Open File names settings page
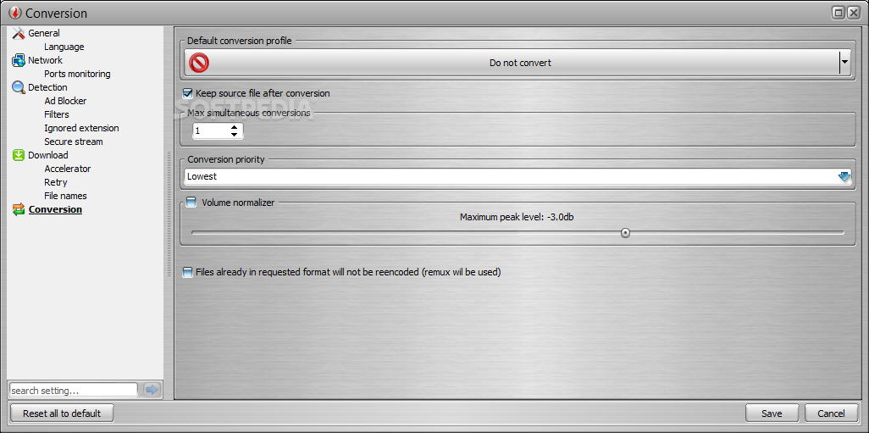 pyautogui.click(x=65, y=196)
